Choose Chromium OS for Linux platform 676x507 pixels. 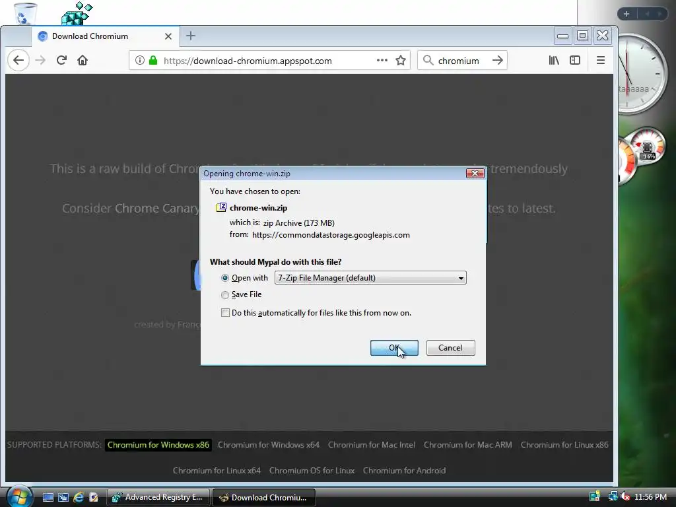(x=312, y=471)
